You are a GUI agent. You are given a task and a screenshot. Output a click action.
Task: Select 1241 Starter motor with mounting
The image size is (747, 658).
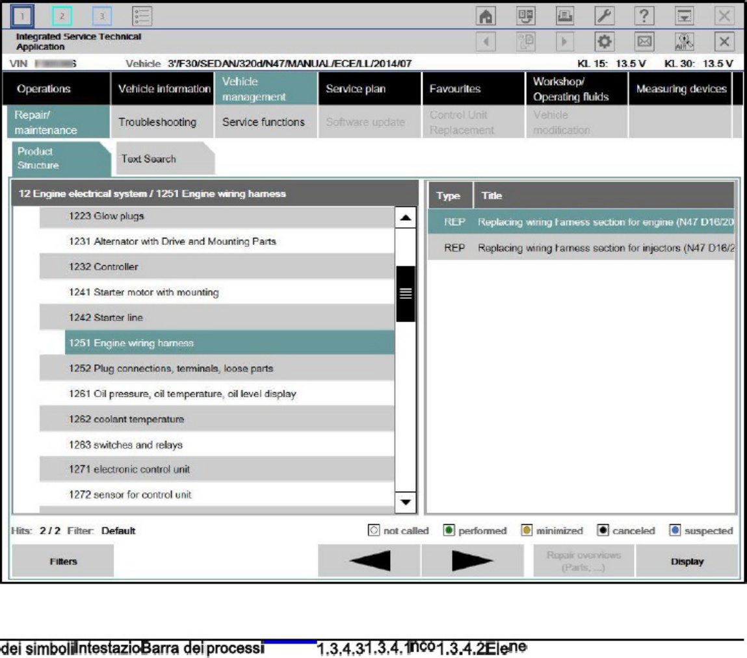click(x=216, y=292)
